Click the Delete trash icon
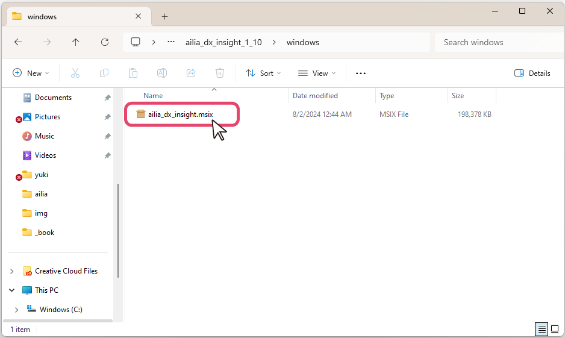This screenshot has width=565, height=338. 220,73
